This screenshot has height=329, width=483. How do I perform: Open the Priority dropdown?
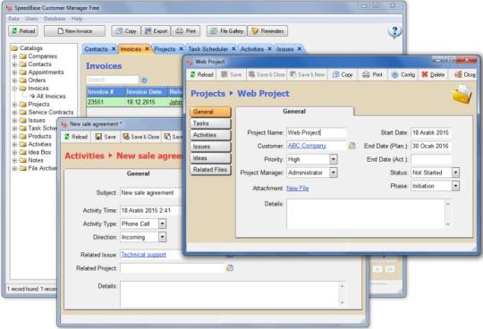tap(334, 159)
